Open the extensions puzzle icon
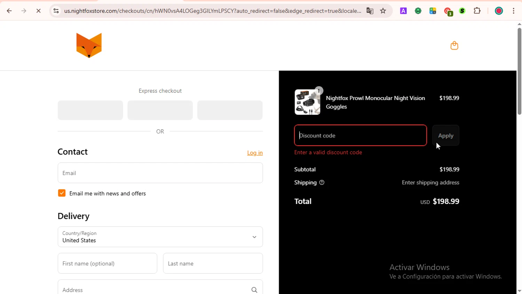Viewport: 522px width, 294px height. pyautogui.click(x=477, y=11)
